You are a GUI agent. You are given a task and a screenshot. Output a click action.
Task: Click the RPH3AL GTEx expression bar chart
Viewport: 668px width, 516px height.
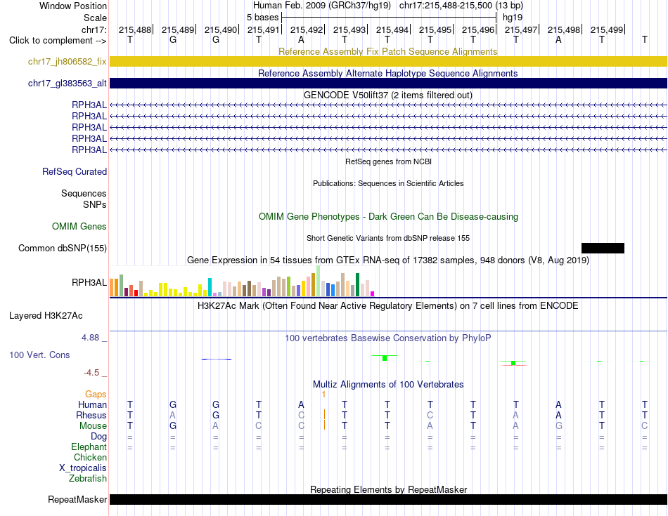[x=242, y=282]
